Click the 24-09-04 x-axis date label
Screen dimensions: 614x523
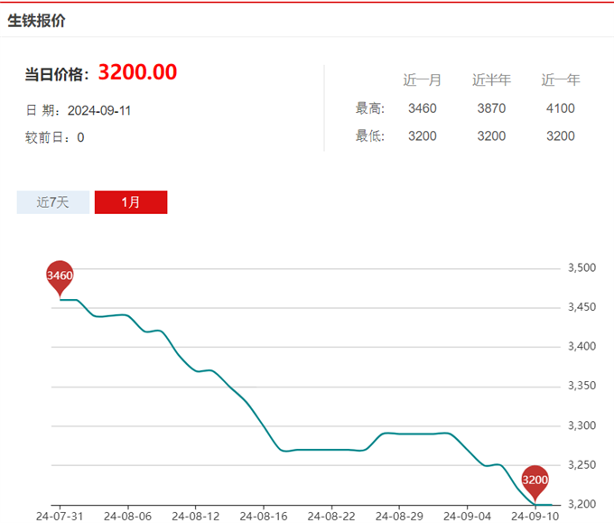pos(466,516)
